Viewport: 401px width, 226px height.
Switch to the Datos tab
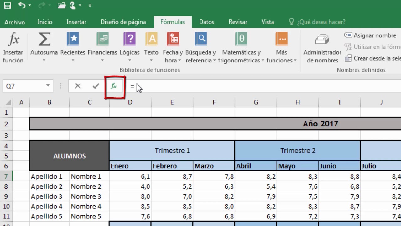(207, 22)
